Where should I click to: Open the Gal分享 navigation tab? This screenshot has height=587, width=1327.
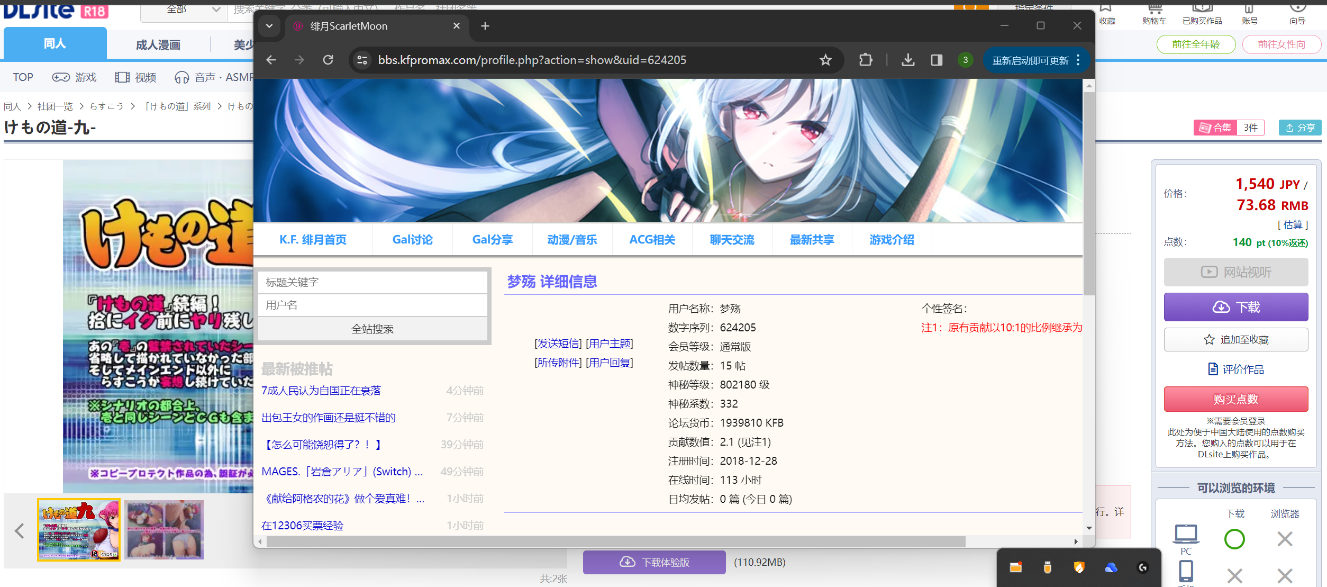[492, 240]
